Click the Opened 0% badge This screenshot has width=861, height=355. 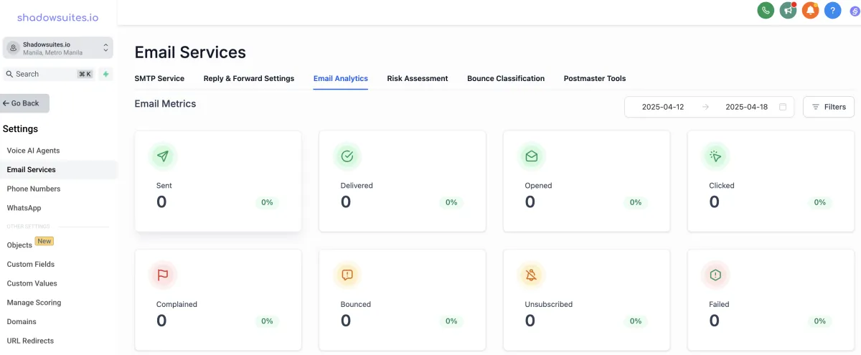(636, 202)
